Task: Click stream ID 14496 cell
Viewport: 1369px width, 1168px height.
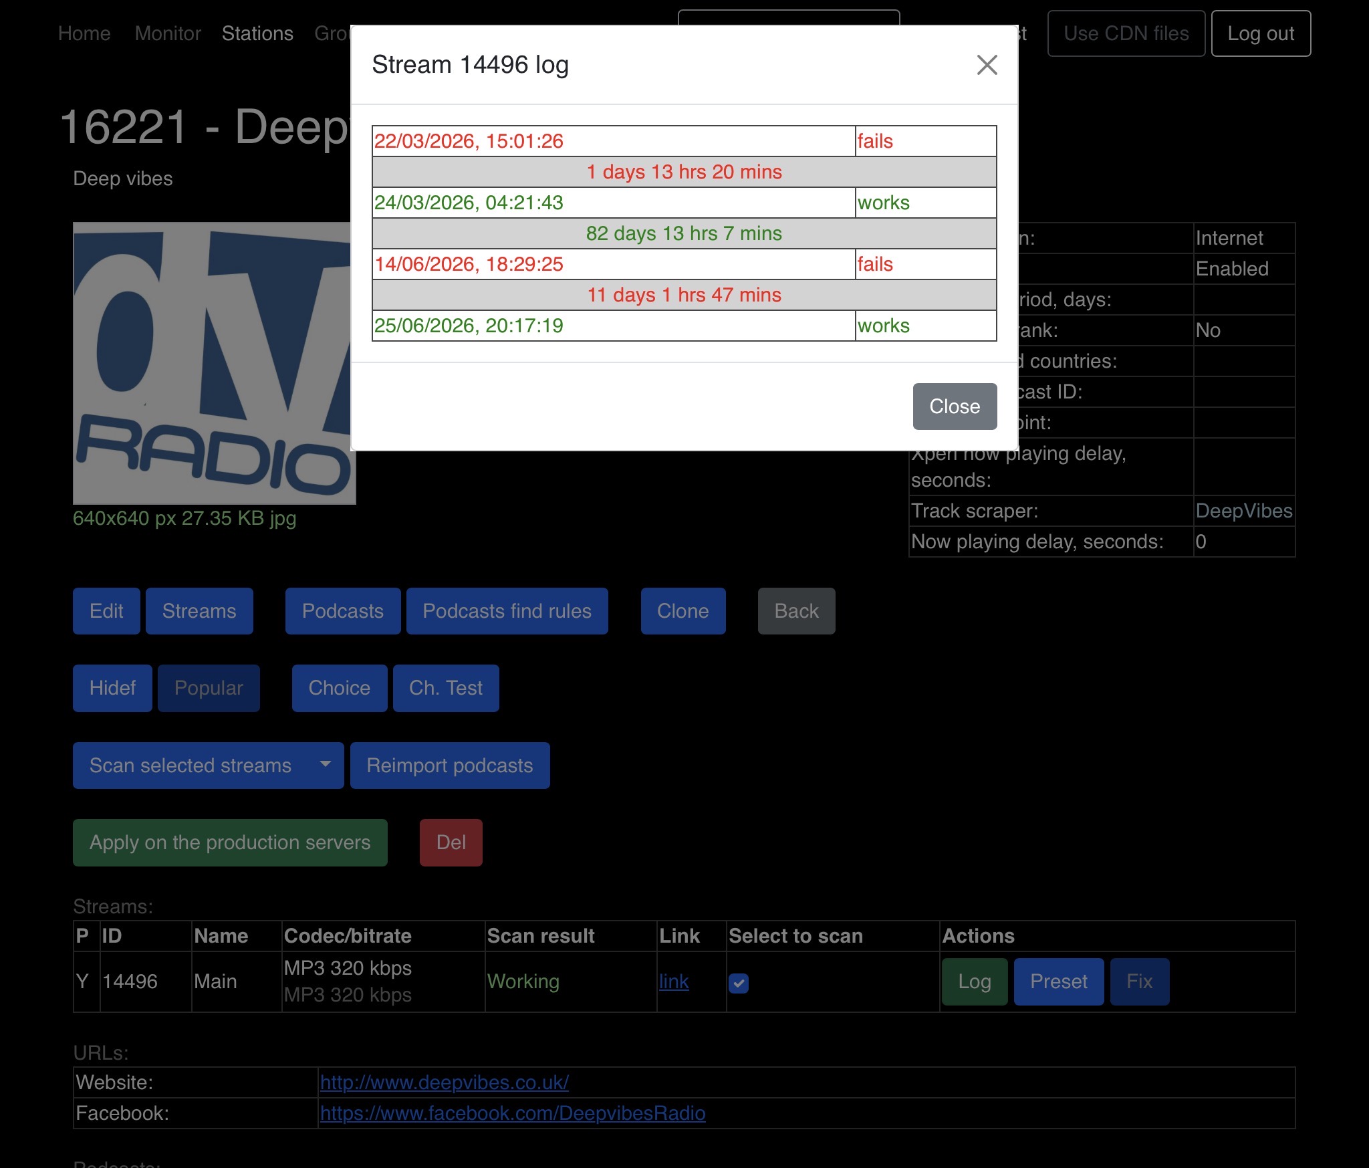Action: 146,981
